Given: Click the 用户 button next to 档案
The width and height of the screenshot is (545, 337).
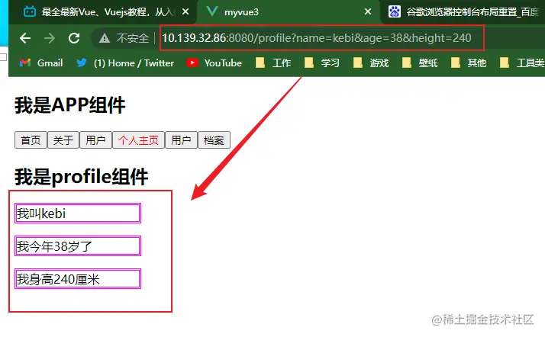Looking at the screenshot, I should [181, 140].
